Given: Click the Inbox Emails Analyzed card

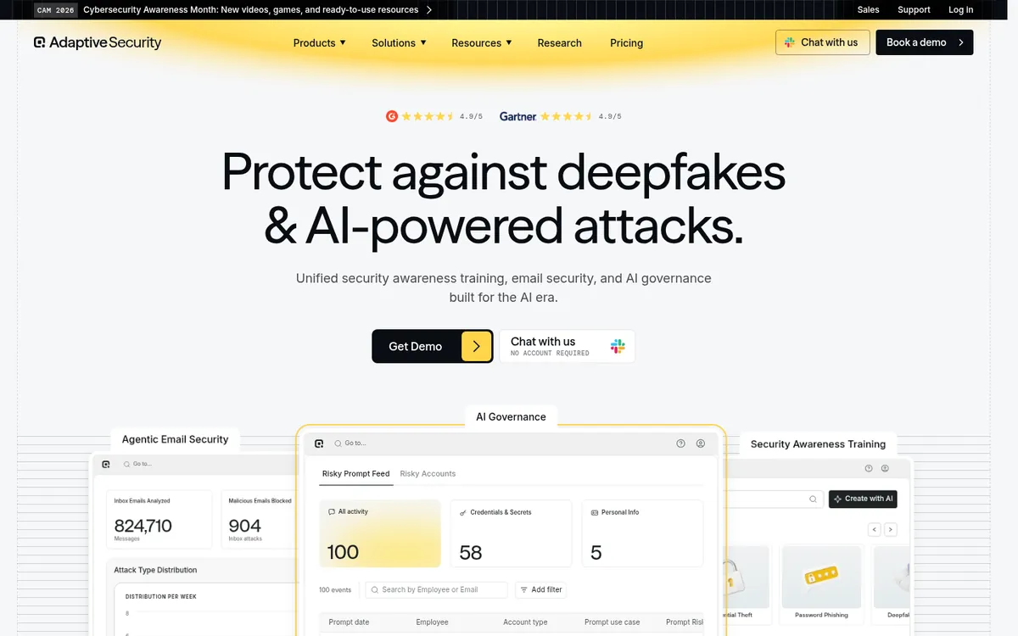Looking at the screenshot, I should [x=159, y=519].
